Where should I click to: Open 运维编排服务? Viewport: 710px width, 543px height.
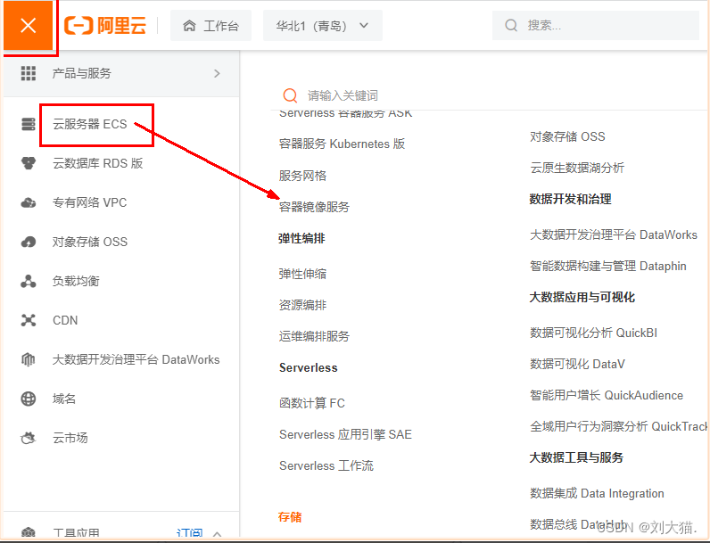314,336
